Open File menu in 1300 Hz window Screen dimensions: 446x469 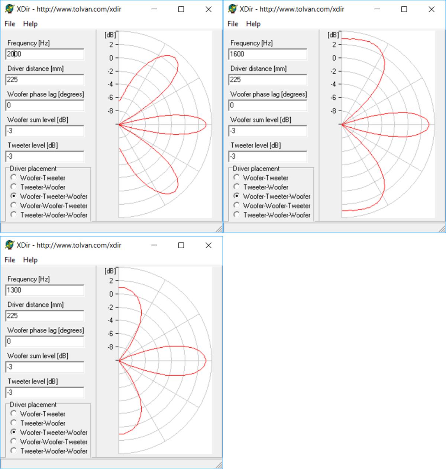(x=10, y=260)
